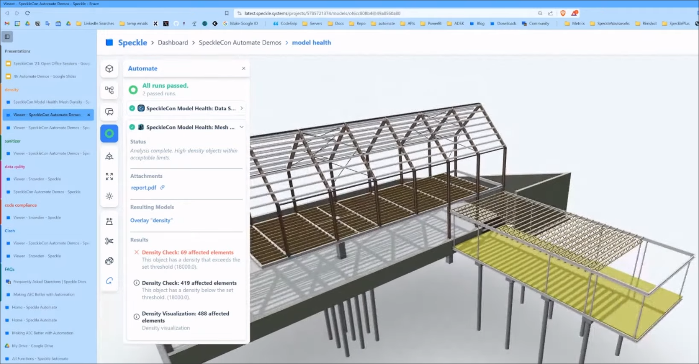Viewport: 699px width, 364px height.
Task: Bookmark this page with bookmark icon
Action: click(227, 13)
